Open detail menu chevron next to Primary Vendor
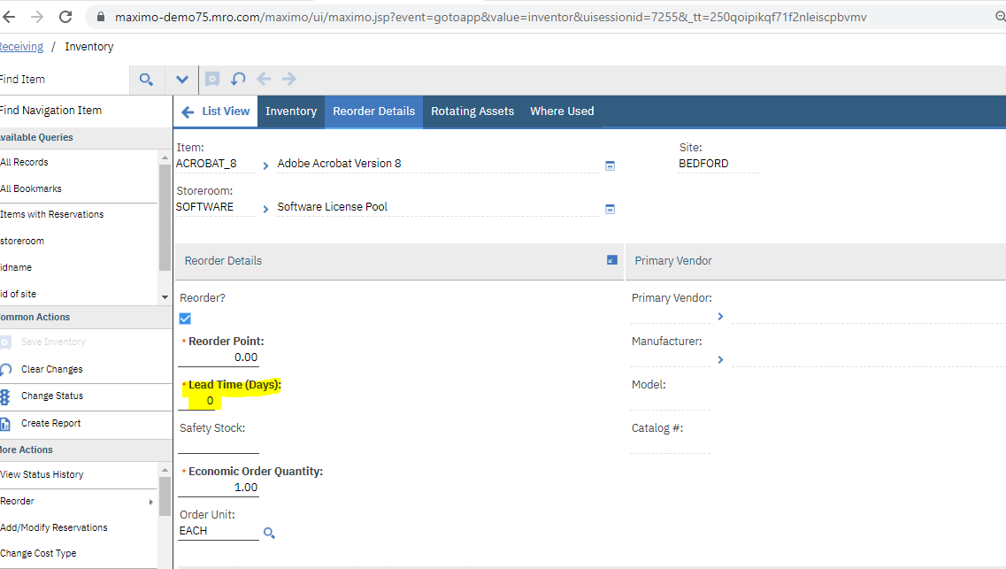The width and height of the screenshot is (1006, 569). pyautogui.click(x=720, y=316)
